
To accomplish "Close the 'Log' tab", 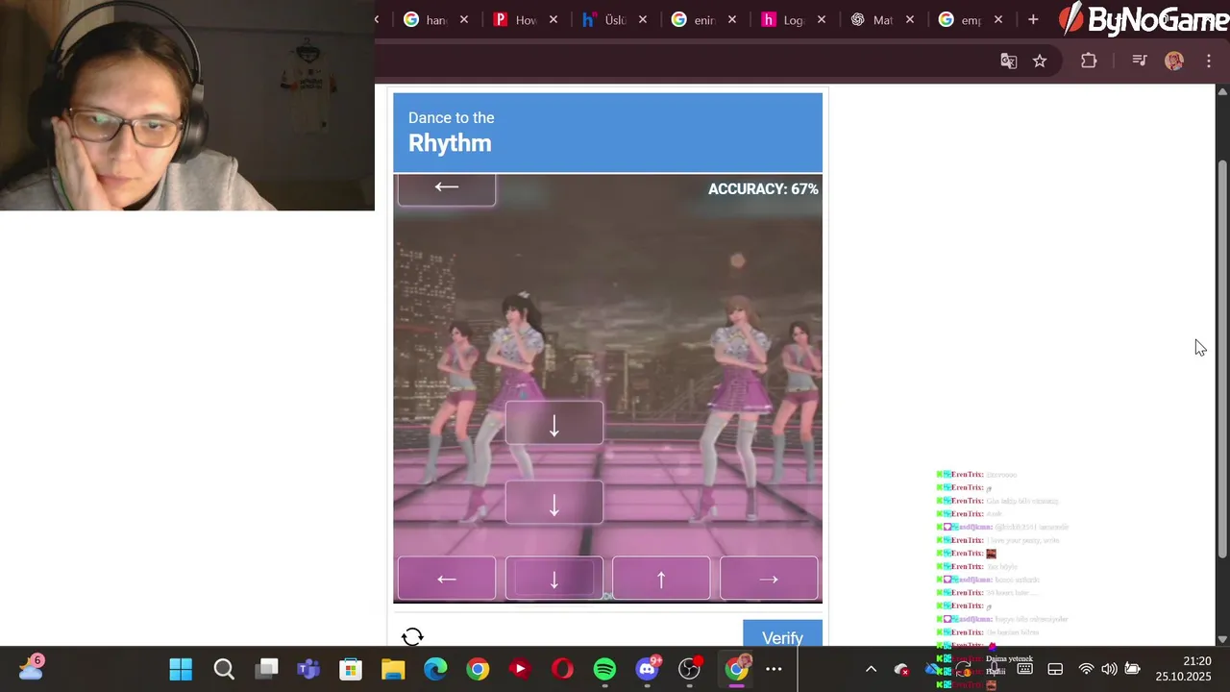I will pyautogui.click(x=821, y=19).
